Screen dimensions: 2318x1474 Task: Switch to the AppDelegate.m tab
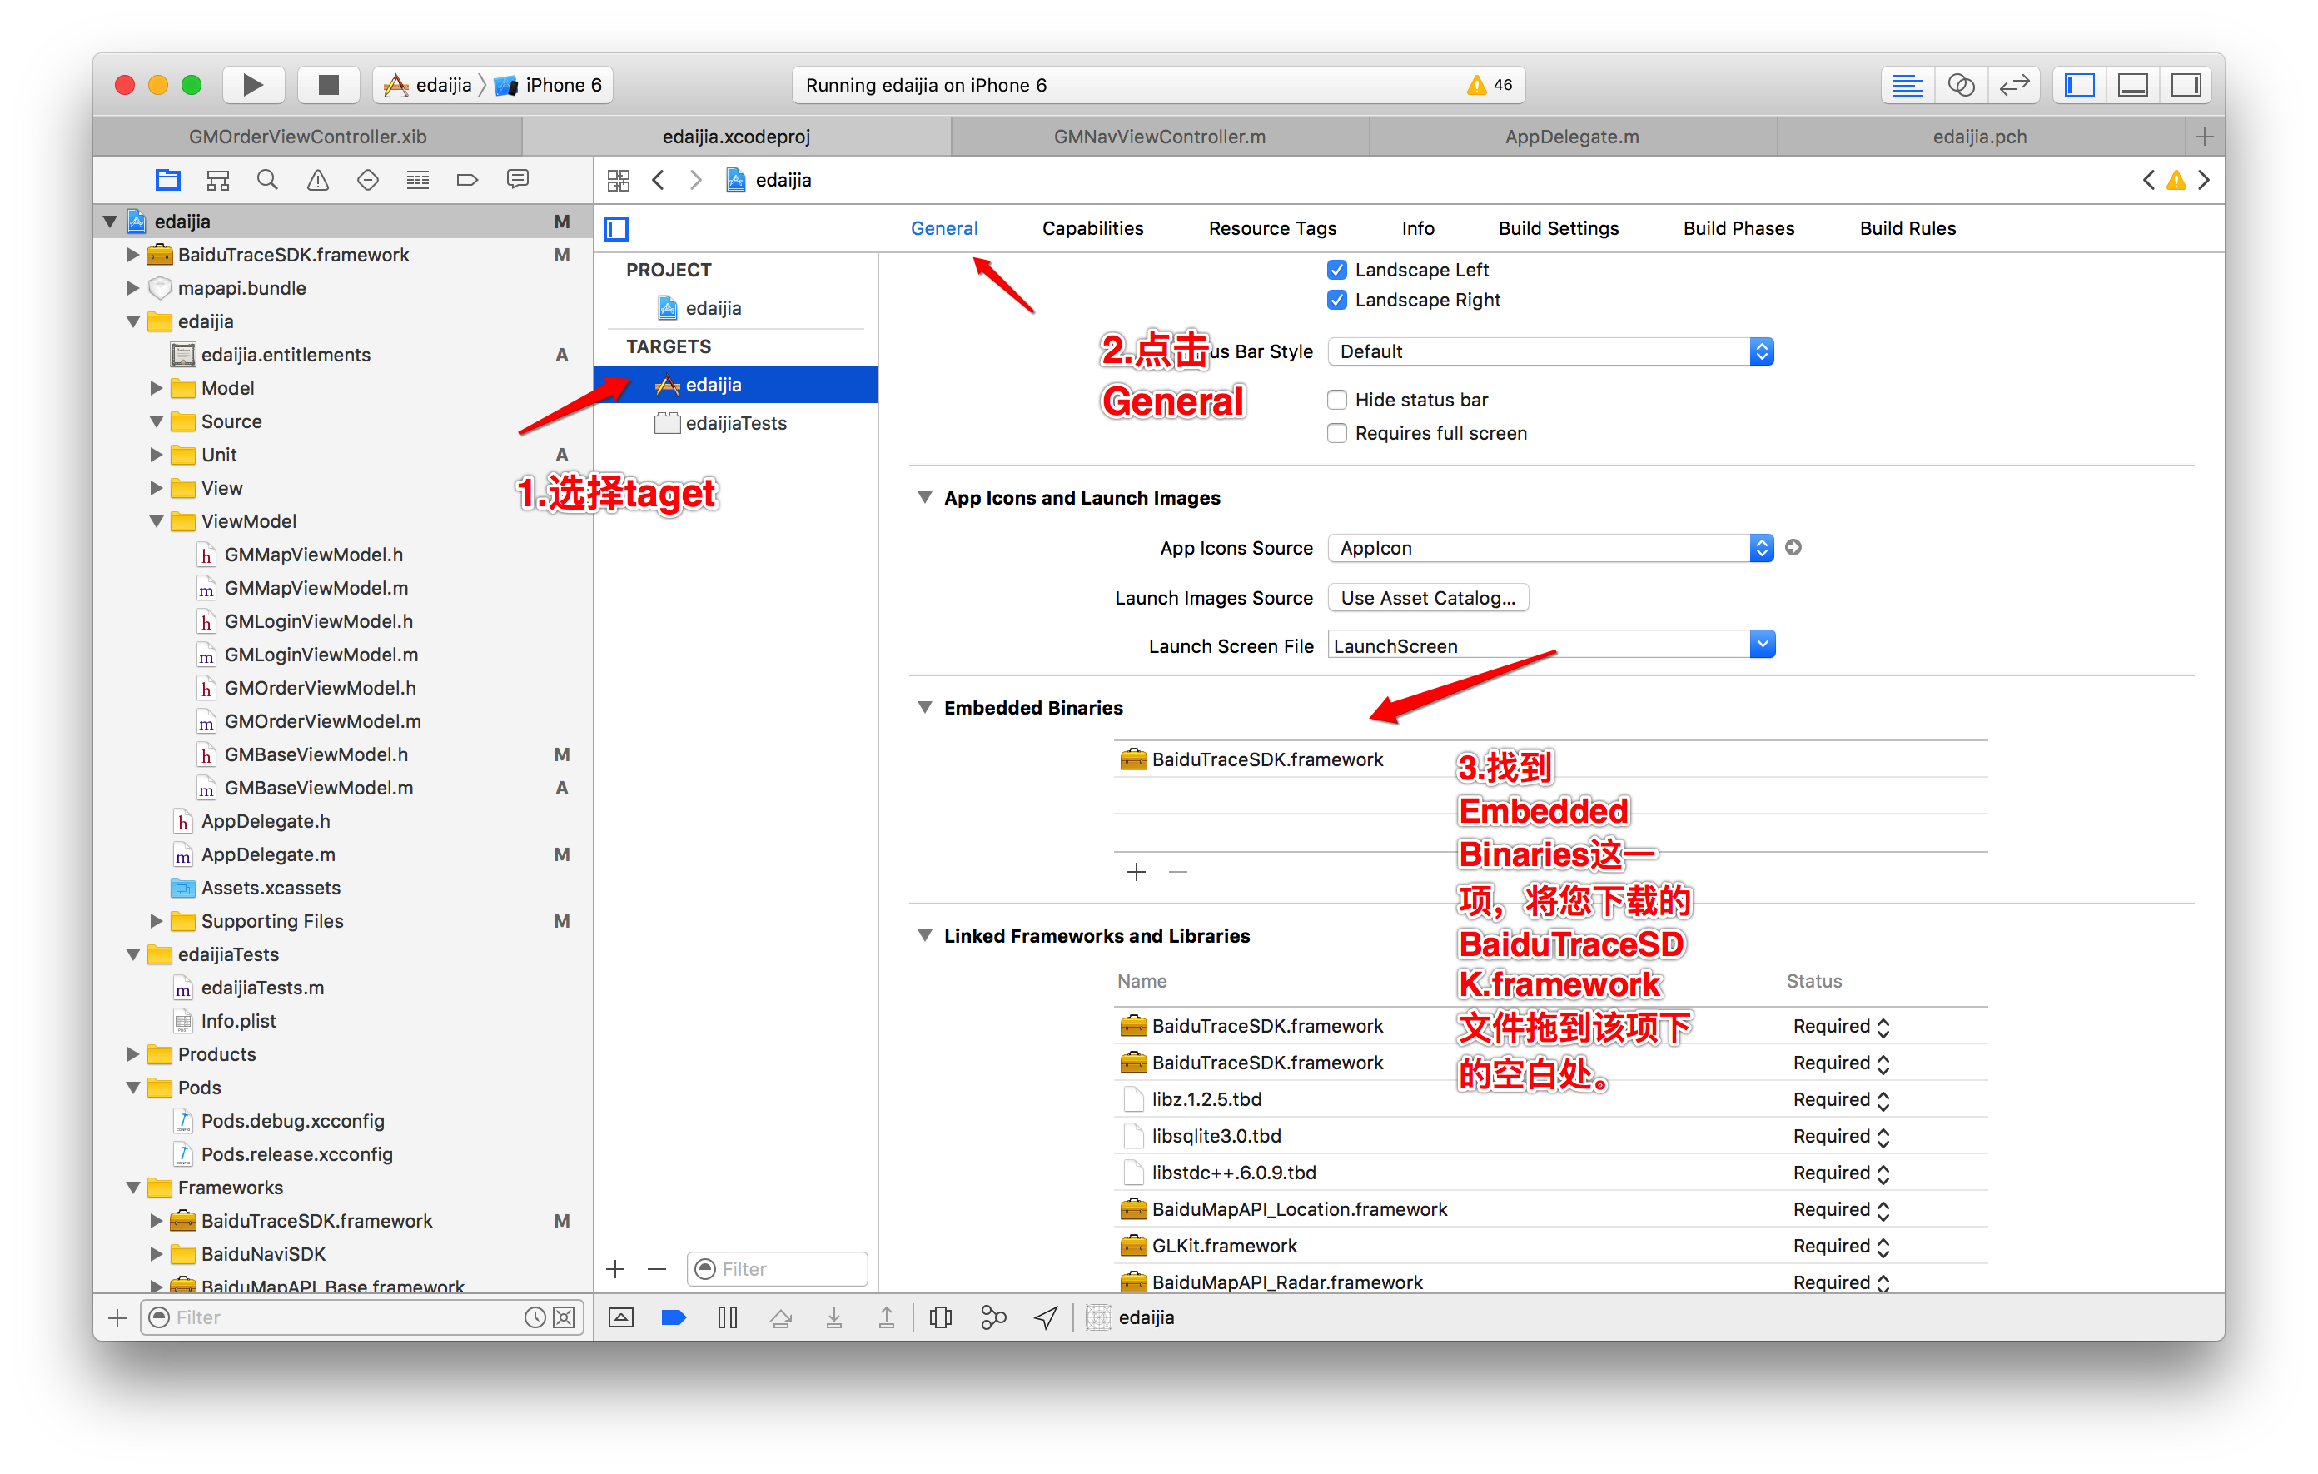tap(1572, 136)
